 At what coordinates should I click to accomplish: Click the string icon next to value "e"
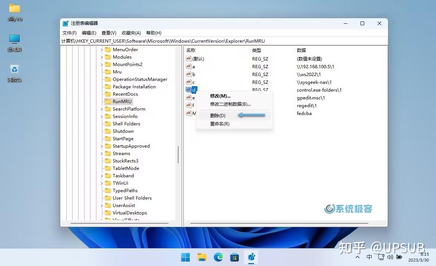pyautogui.click(x=188, y=98)
